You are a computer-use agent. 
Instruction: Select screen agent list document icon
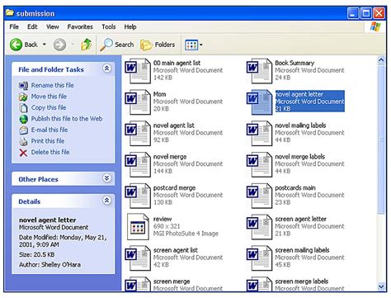(x=138, y=258)
